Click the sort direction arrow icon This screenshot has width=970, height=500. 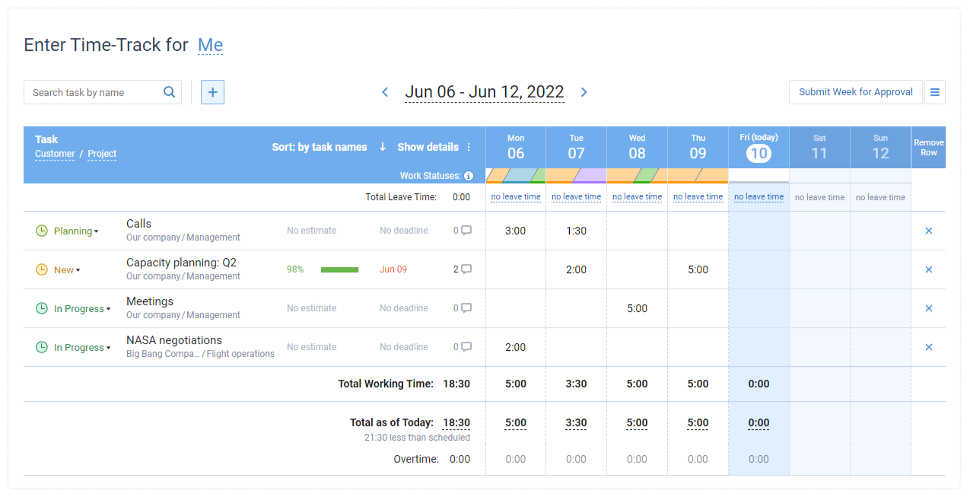coord(382,147)
